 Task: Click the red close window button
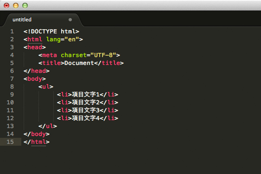6,6
